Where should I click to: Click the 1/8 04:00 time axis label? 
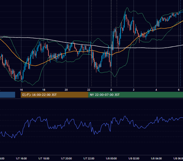coord(156,158)
